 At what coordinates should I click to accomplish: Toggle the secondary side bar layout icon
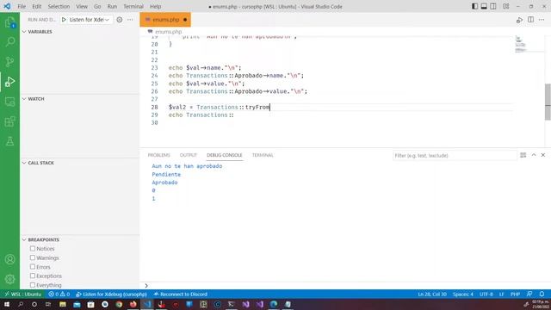point(493,6)
